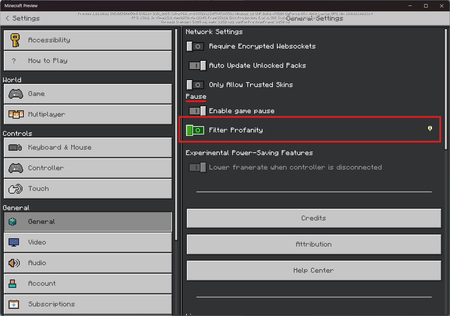Click the question mark How to Play icon

point(14,61)
